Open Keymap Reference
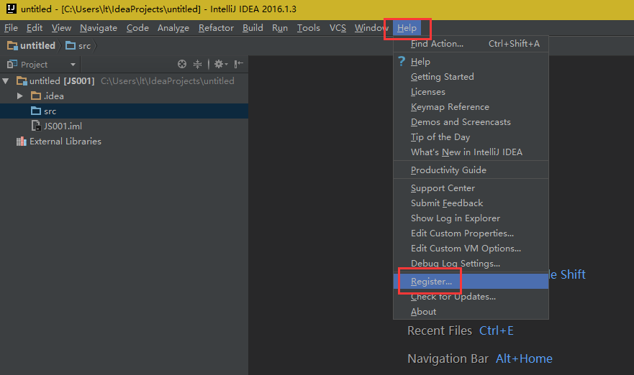634x375 pixels. coord(471,107)
